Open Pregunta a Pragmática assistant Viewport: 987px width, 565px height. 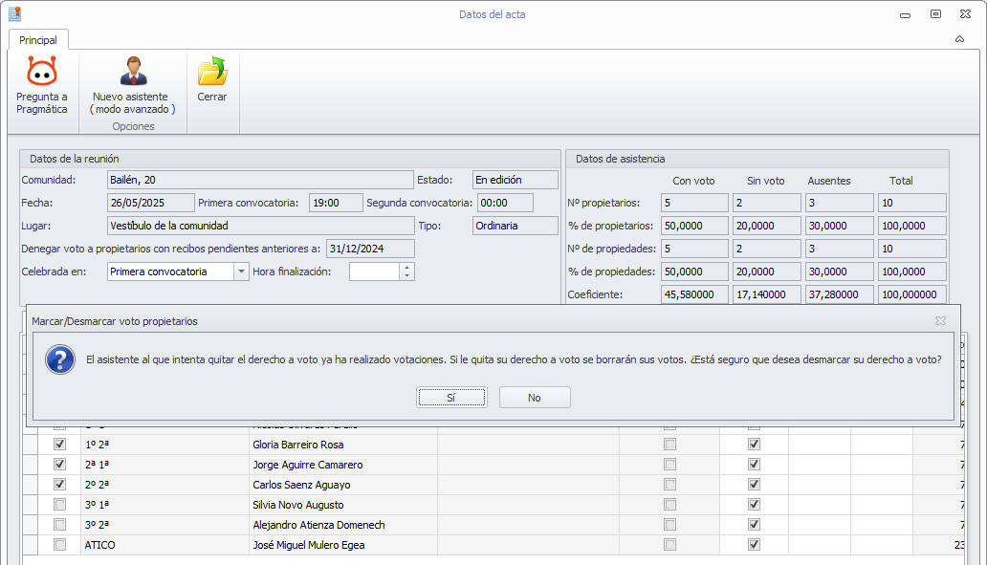coord(41,85)
